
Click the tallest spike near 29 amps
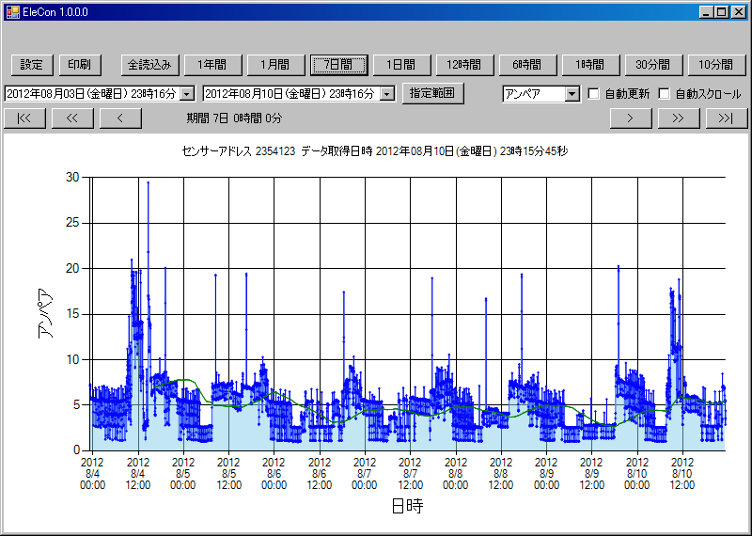click(x=149, y=182)
